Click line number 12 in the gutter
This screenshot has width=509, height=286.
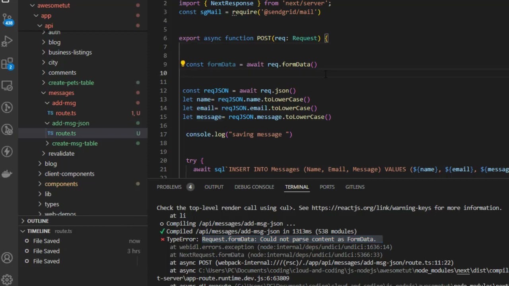163,91
